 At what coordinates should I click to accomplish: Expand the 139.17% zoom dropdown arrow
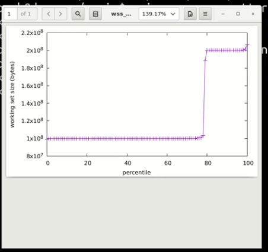pyautogui.click(x=173, y=14)
